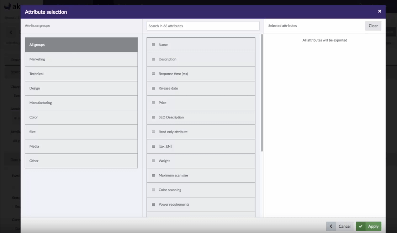Image resolution: width=397 pixels, height=233 pixels.
Task: Click the Price attribute row
Action: 201,103
